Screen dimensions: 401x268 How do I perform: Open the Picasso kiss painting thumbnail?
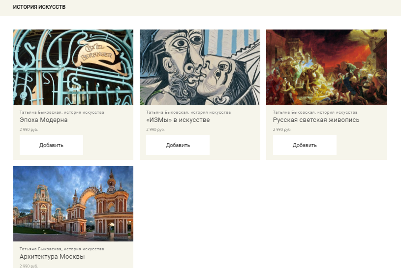point(200,67)
